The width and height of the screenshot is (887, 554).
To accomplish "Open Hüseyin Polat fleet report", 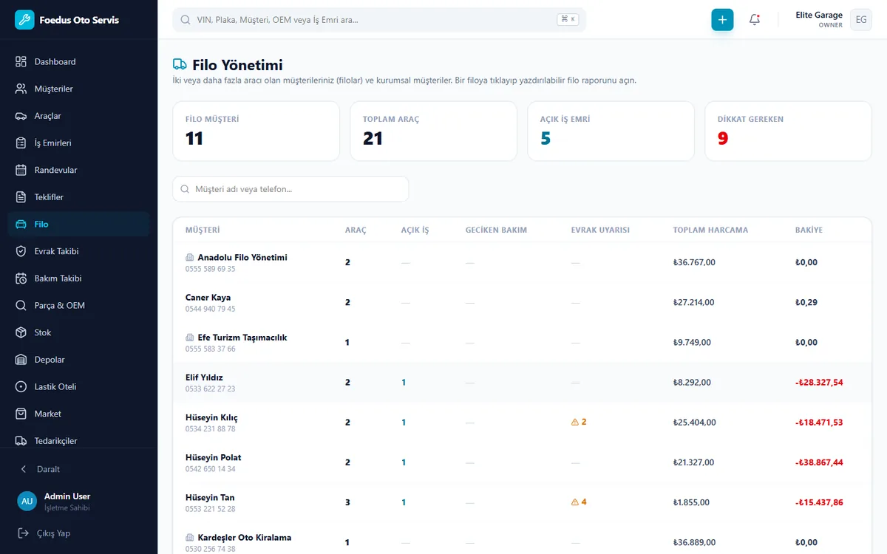I will (523, 462).
